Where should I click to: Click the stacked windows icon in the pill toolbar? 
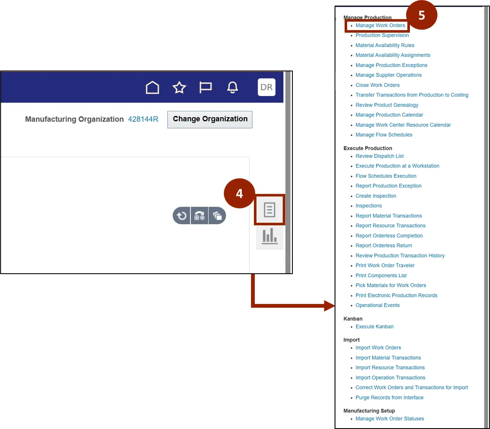[217, 216]
